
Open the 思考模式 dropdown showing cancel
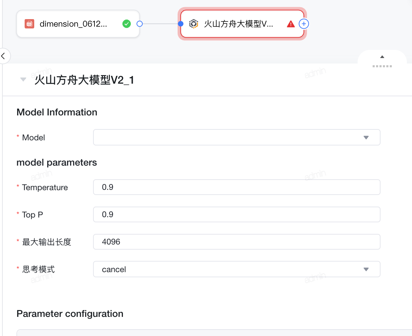pos(236,269)
